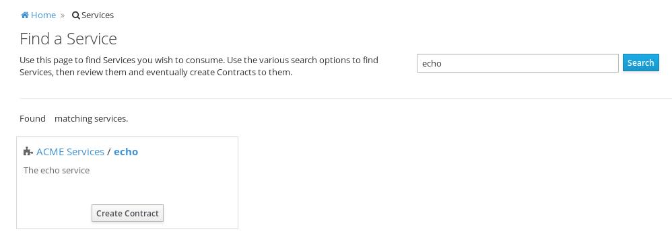The width and height of the screenshot is (672, 250).
Task: Click the Create Contract button
Action: point(127,213)
